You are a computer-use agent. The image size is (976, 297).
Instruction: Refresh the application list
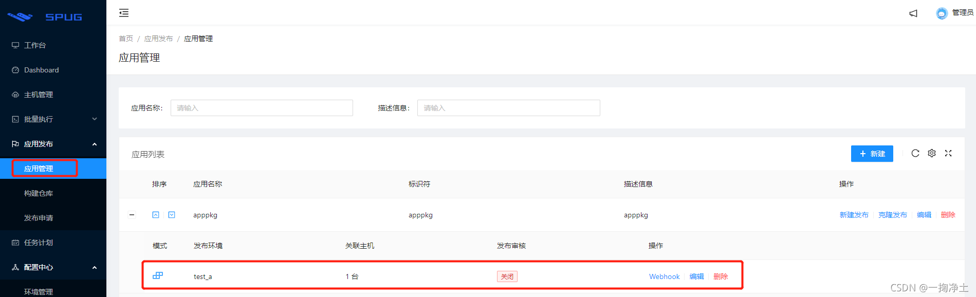click(x=915, y=153)
